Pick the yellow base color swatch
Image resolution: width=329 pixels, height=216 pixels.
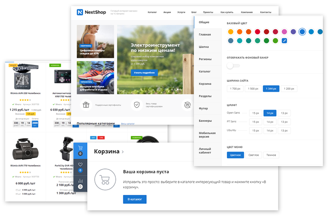[x=231, y=32]
